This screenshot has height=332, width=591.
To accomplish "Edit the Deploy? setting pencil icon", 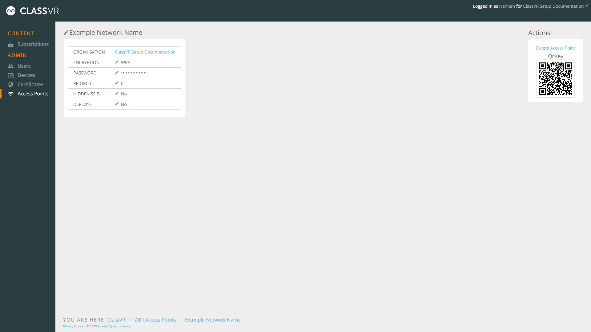I will tap(117, 104).
